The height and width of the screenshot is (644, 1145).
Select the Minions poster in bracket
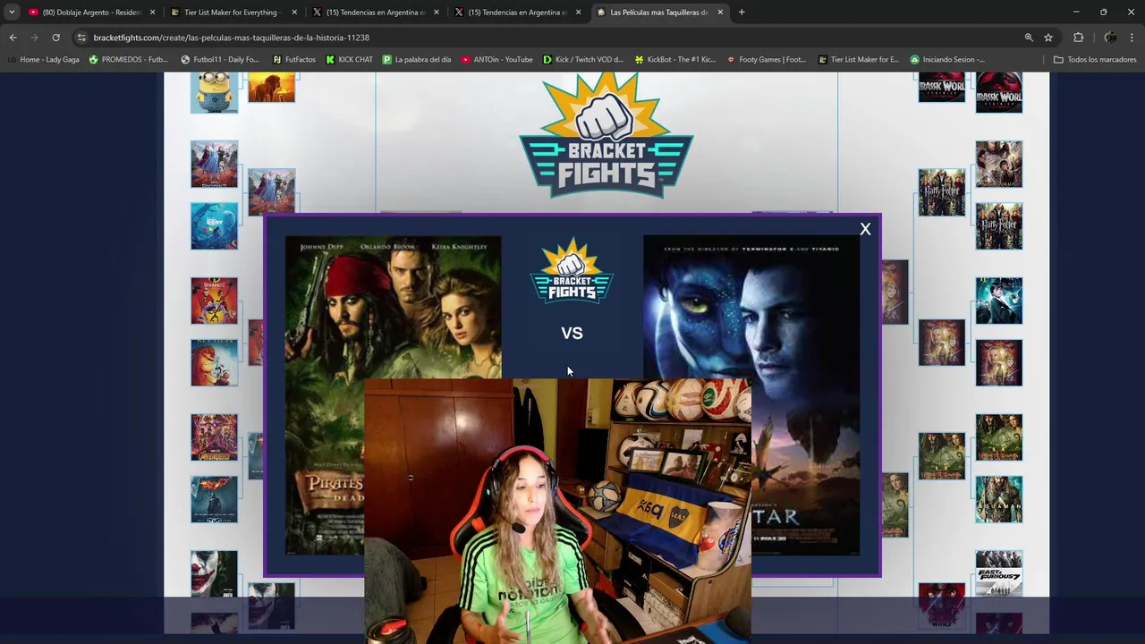(x=214, y=92)
